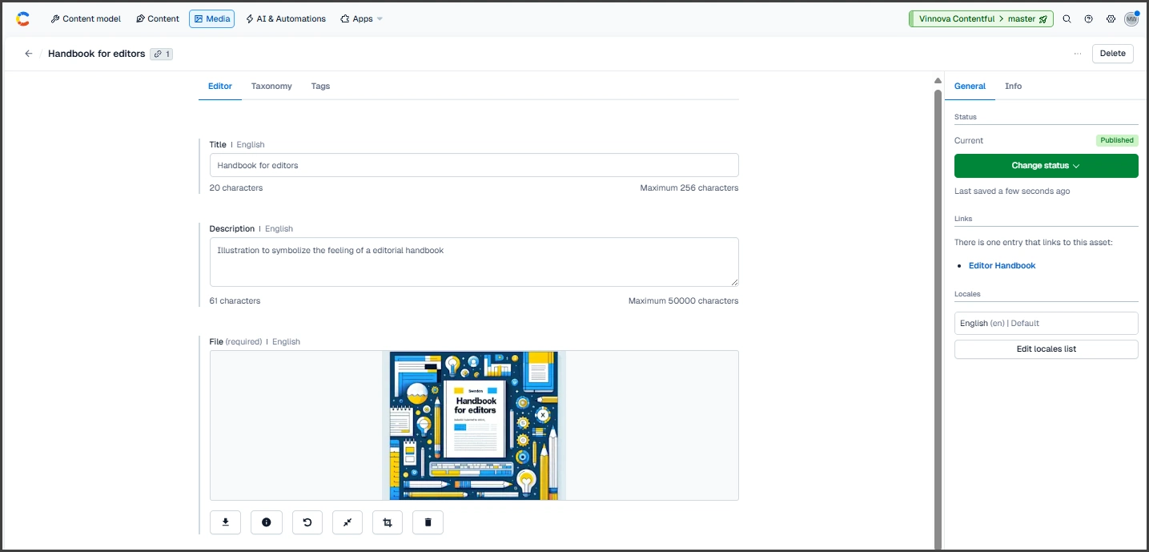Open the user avatar menu

[x=1131, y=18]
